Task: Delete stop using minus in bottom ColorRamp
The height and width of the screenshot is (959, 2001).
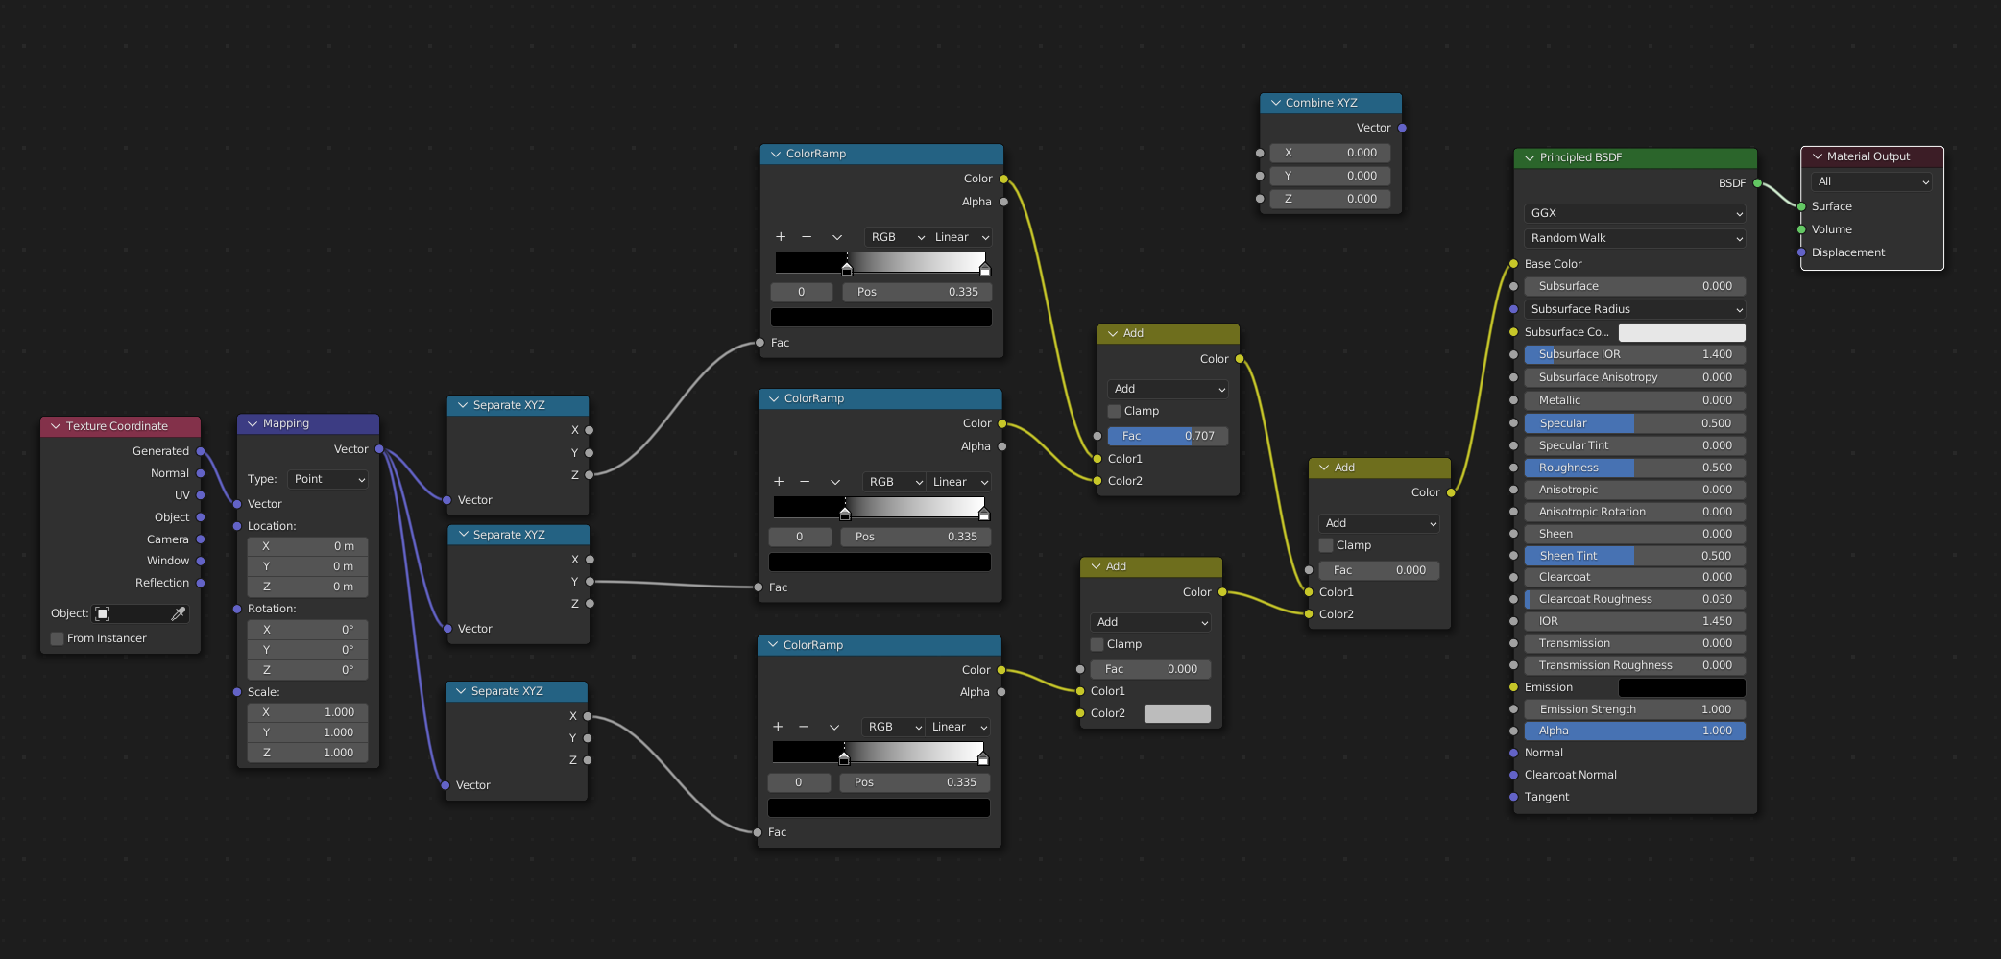Action: point(804,727)
